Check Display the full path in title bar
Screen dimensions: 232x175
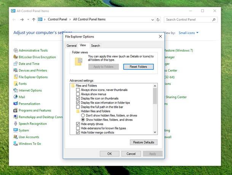pyautogui.click(x=78, y=107)
